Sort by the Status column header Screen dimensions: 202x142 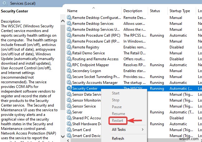(x=155, y=11)
